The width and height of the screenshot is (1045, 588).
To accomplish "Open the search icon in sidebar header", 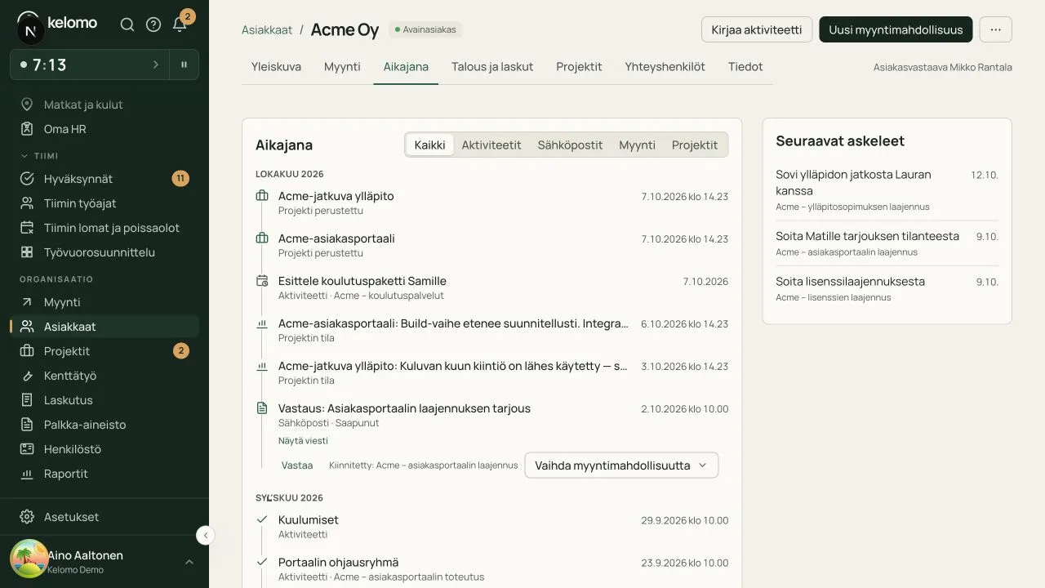I will (127, 24).
